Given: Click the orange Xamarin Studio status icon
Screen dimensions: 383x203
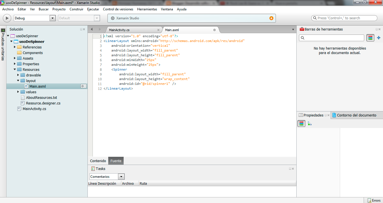Looking at the screenshot, I should [271, 18].
